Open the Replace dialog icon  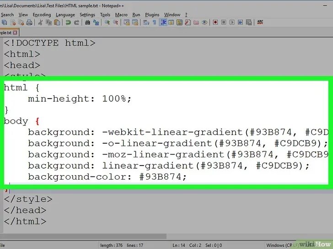tap(96, 22)
